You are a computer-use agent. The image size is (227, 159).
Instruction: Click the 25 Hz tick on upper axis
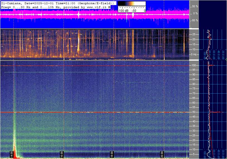click(x=194, y=34)
